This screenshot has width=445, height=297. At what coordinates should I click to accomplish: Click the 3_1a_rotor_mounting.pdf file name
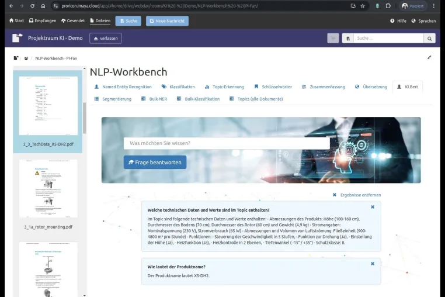[x=48, y=227]
